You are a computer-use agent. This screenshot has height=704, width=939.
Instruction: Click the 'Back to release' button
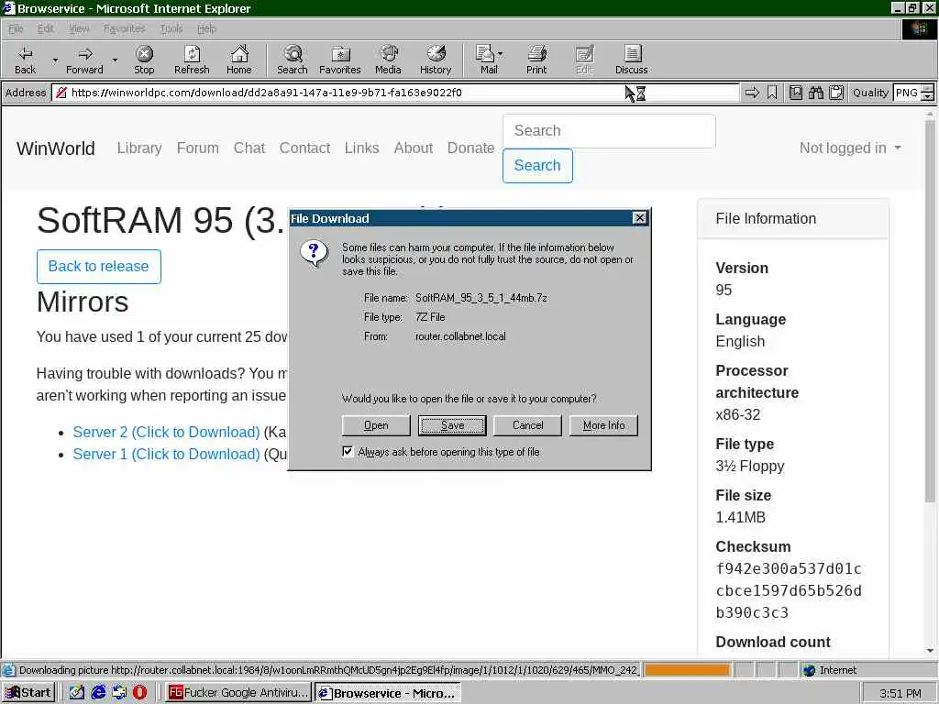coord(99,267)
